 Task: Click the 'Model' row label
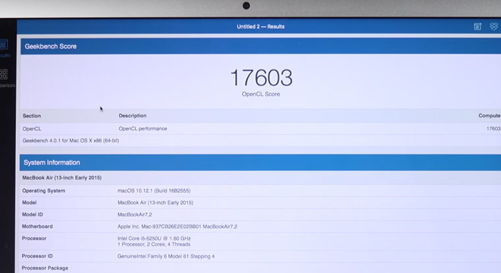[x=29, y=202]
